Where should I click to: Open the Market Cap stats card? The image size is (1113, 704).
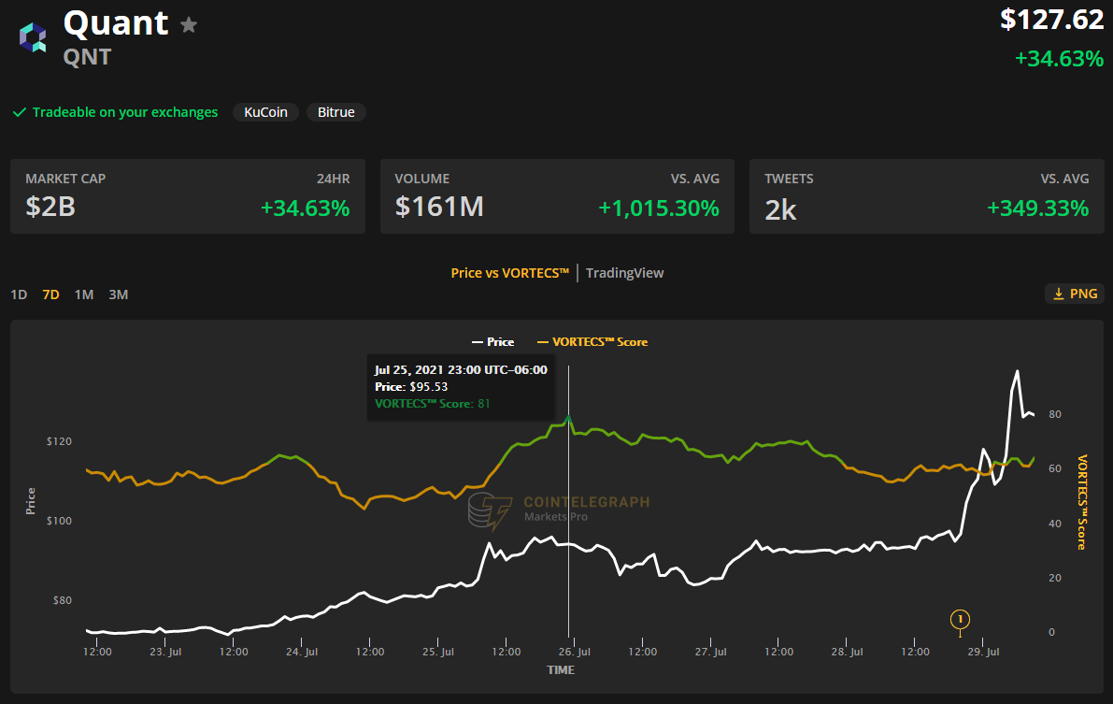tap(187, 196)
